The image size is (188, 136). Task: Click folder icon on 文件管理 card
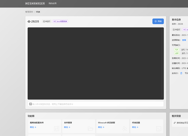pyautogui.click(x=90, y=128)
